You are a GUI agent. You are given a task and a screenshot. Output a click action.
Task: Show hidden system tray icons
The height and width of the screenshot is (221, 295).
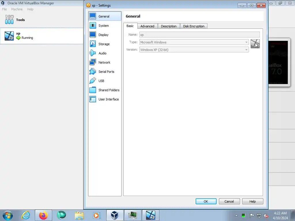pos(236,216)
